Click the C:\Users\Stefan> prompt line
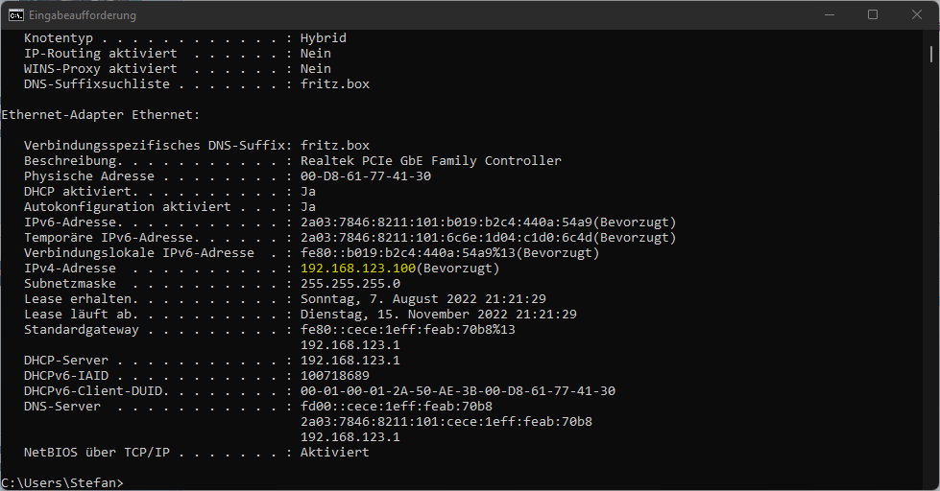This screenshot has height=491, width=940. (x=62, y=482)
